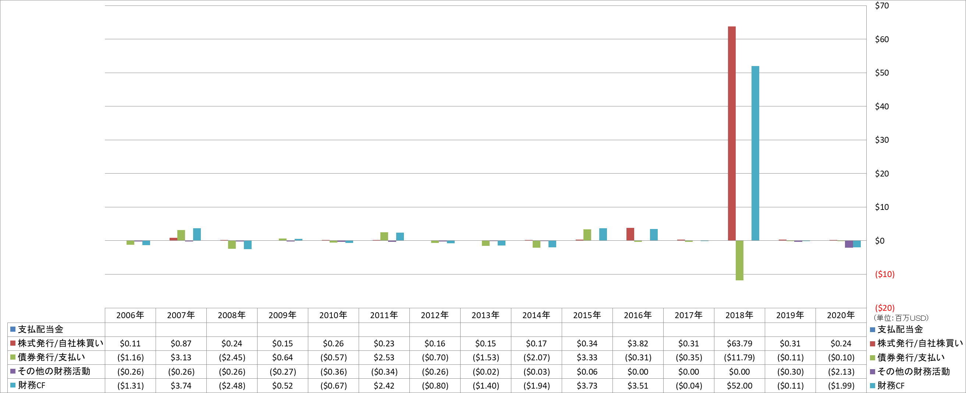The width and height of the screenshot is (966, 393).
Task: Click the 2008年 column header
Action: pyautogui.click(x=232, y=315)
